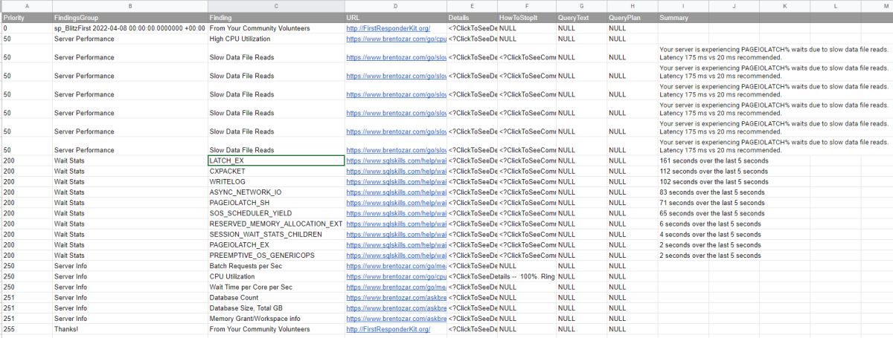This screenshot has height=338, width=893.
Task: Click the 'URL' header cell
Action: pyautogui.click(x=395, y=17)
